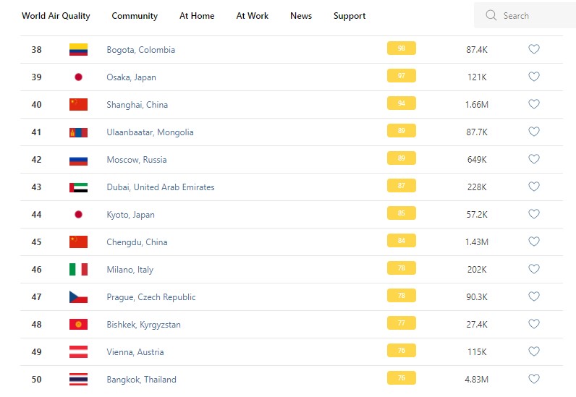Open the Support page
The height and width of the screenshot is (397, 576).
350,16
